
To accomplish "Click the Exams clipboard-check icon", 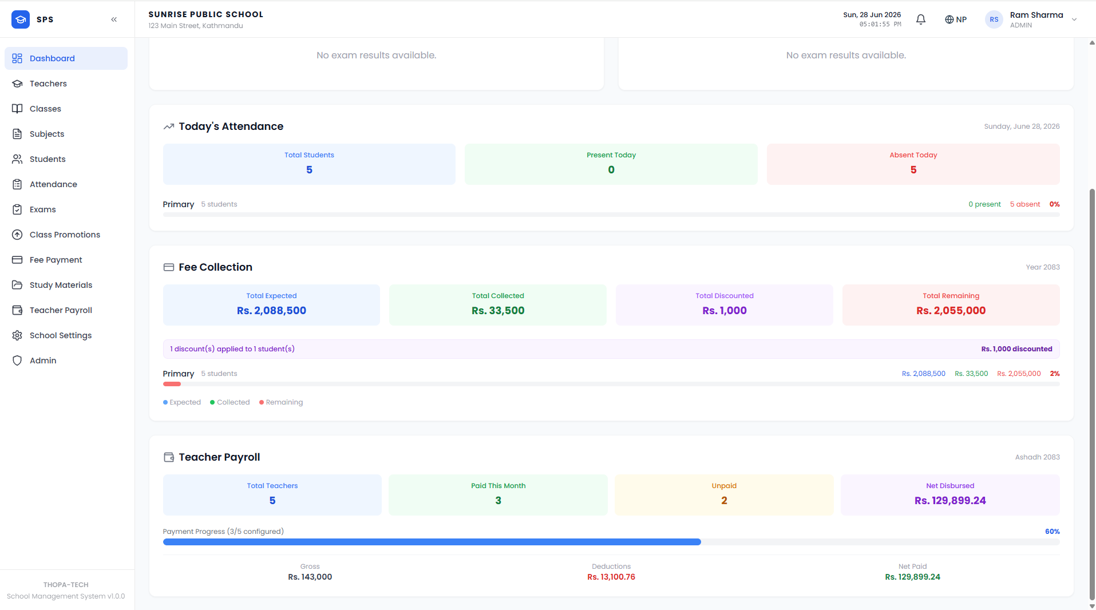I will (17, 209).
